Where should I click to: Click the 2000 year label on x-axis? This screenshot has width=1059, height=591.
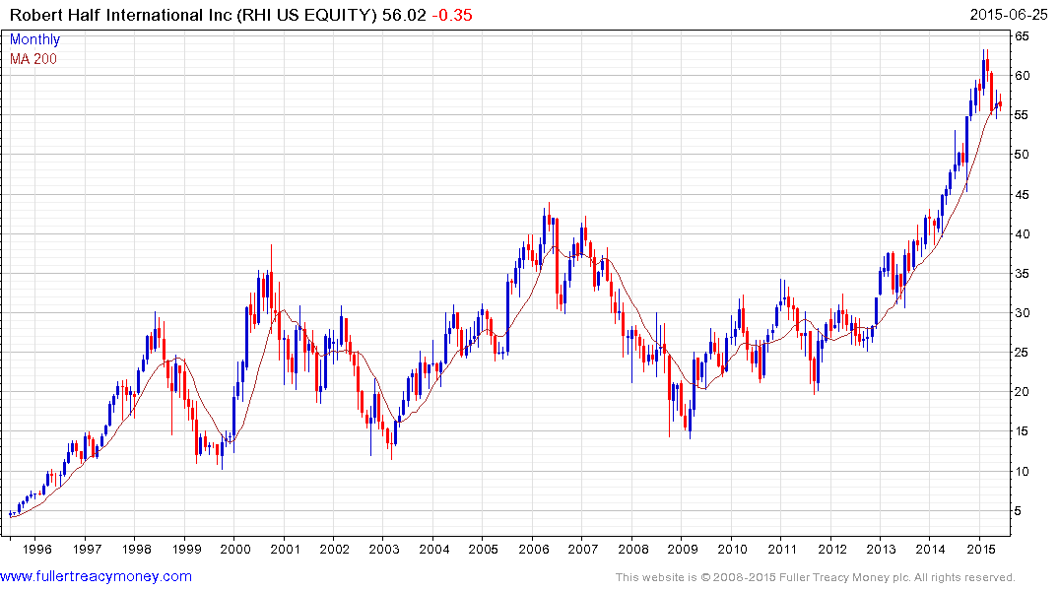(x=235, y=549)
